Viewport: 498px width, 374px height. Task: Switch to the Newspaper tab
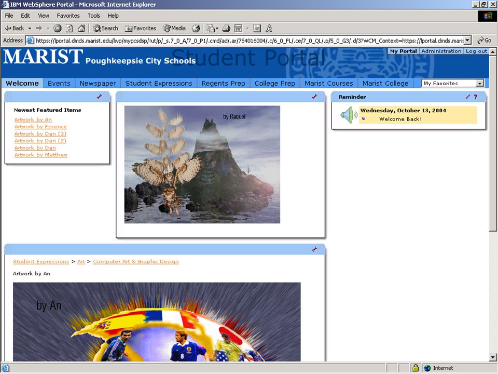[x=98, y=83]
